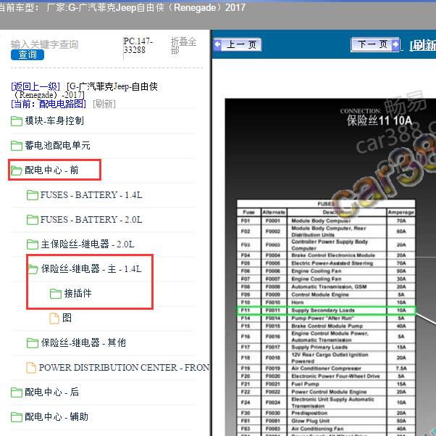Select the F11 Supply Secondary Loads row
The height and width of the screenshot is (436, 436).
pyautogui.click(x=326, y=310)
